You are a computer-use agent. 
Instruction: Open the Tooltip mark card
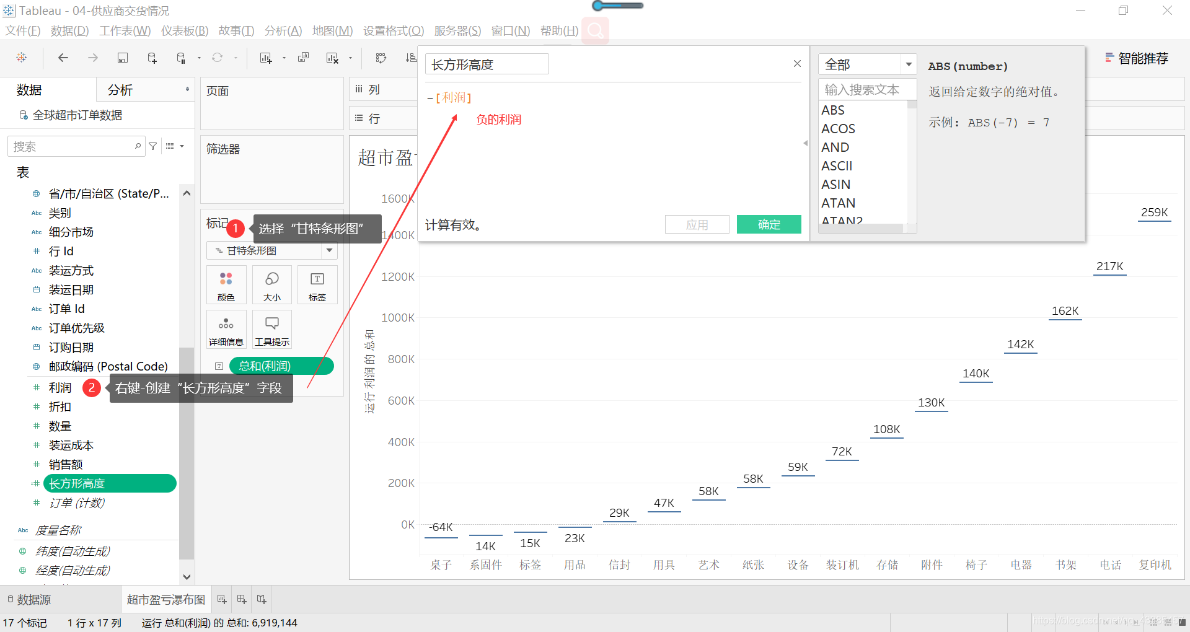pyautogui.click(x=271, y=329)
